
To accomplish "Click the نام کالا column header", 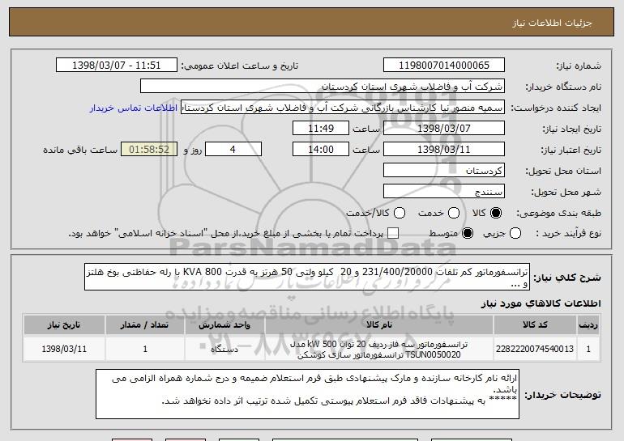I will (379, 325).
